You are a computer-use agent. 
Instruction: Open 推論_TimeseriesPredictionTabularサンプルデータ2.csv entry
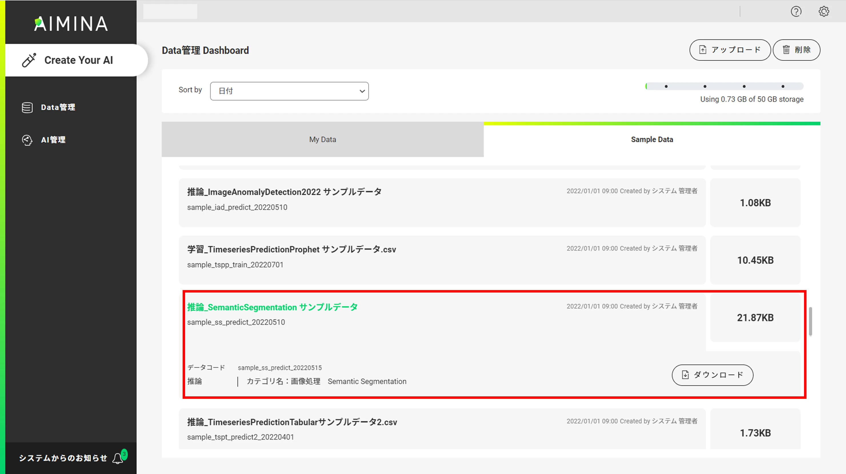442,429
